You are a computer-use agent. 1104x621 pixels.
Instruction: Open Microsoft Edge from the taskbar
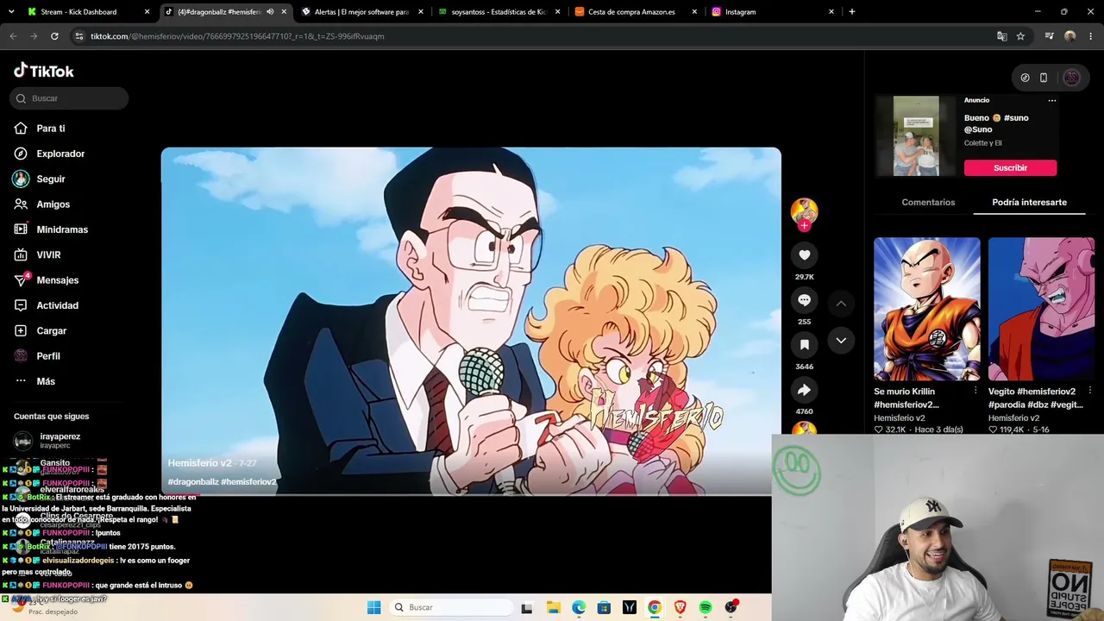click(x=579, y=607)
